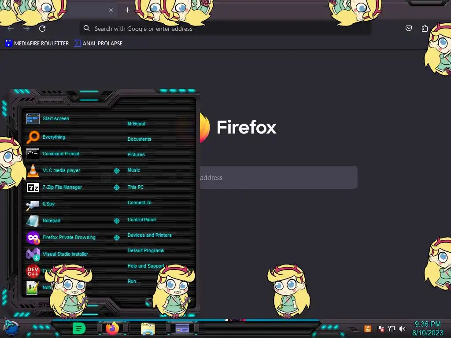Expand Notepad jump list arrow
This screenshot has height=338, width=451.
(x=116, y=221)
